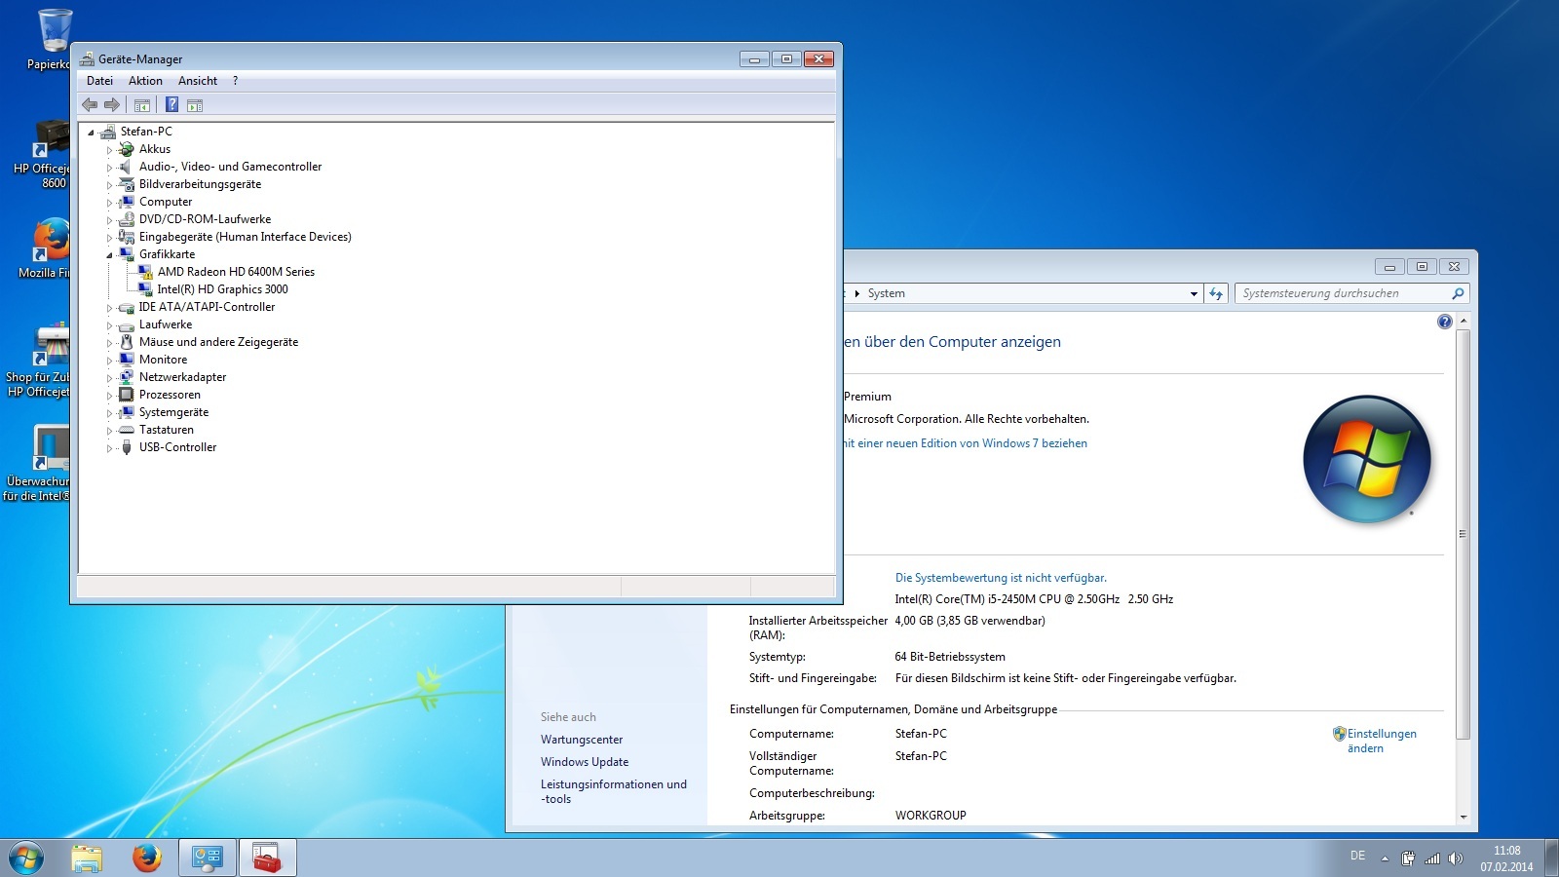Open Windows Update link
1559x877 pixels.
(585, 762)
